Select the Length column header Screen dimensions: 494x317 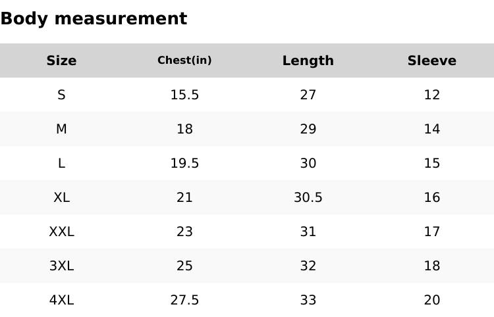(x=308, y=61)
